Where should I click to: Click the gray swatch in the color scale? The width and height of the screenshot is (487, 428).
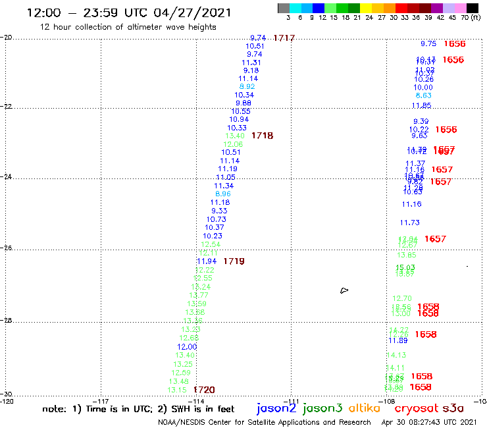[284, 9]
